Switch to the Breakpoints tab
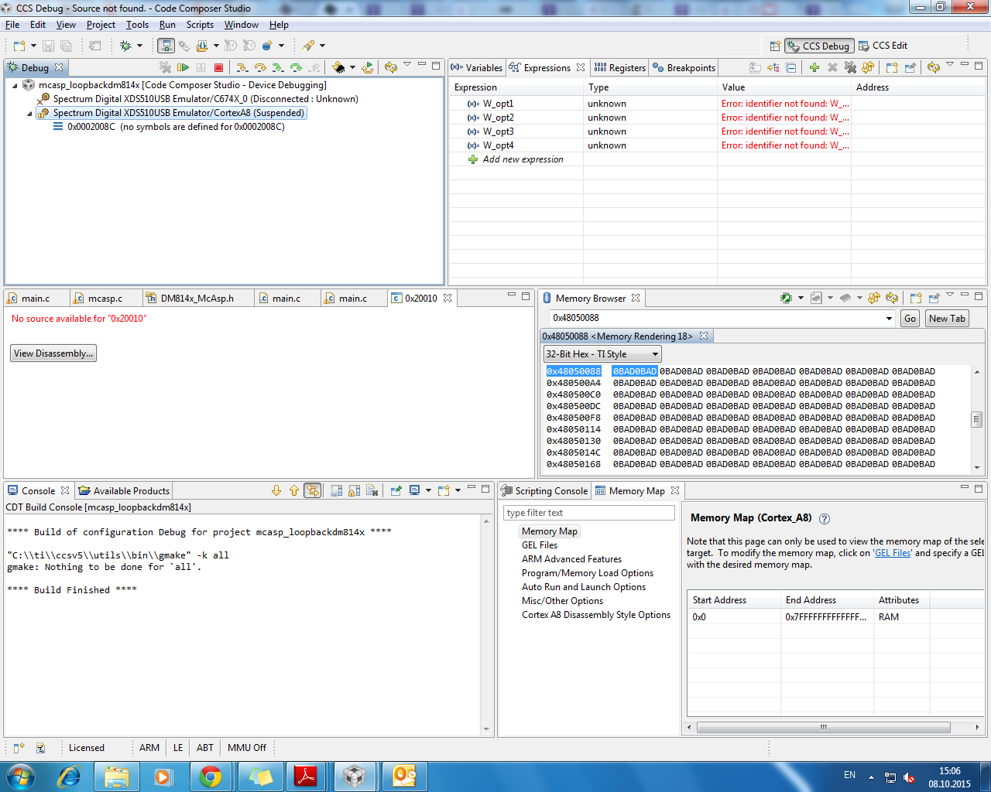991x792 pixels. coord(684,68)
